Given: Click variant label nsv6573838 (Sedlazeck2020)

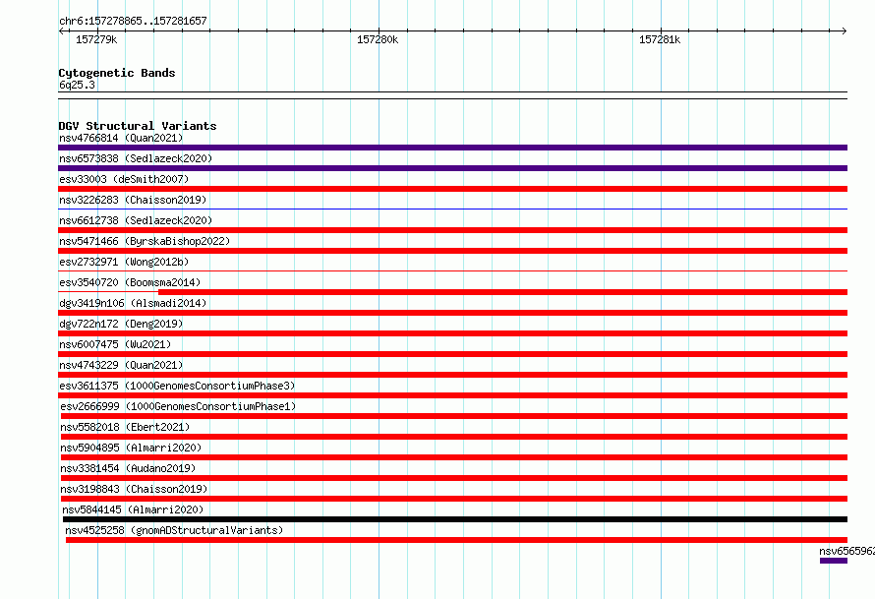Looking at the screenshot, I should point(136,158).
